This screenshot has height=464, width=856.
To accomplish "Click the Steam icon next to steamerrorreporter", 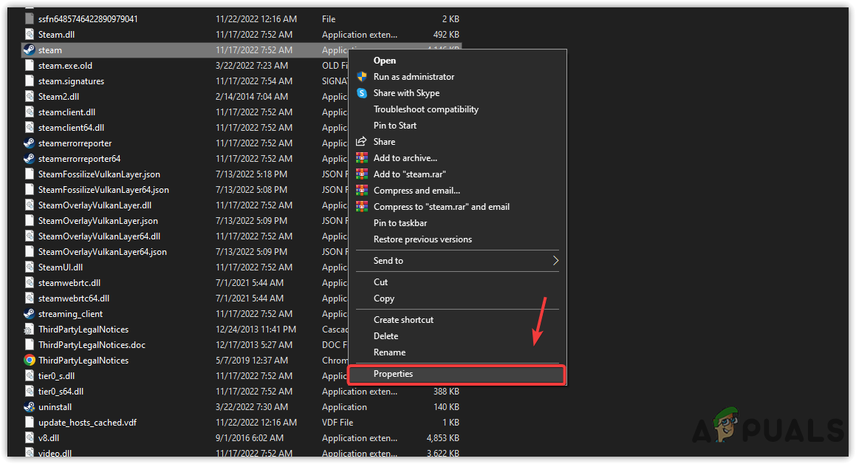I will coord(30,143).
